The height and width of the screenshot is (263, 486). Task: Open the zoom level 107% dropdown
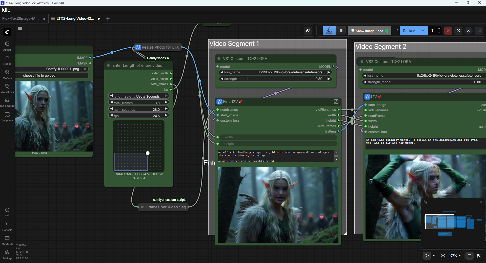pyautogui.click(x=455, y=256)
